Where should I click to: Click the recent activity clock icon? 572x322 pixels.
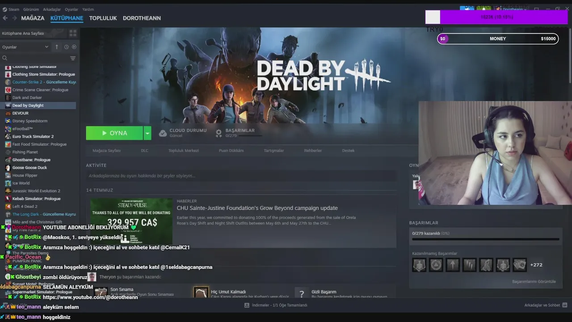pos(66,47)
